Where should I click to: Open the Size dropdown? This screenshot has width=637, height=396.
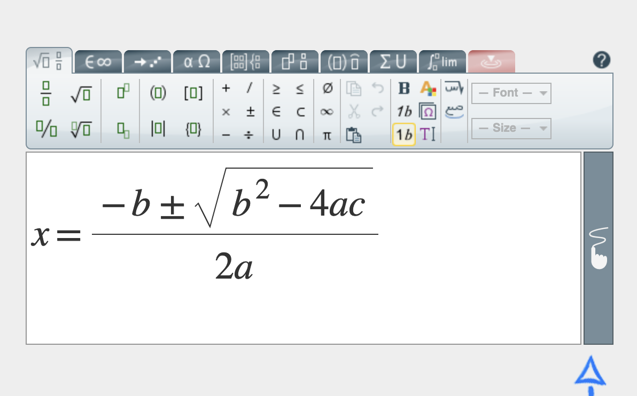pyautogui.click(x=511, y=129)
